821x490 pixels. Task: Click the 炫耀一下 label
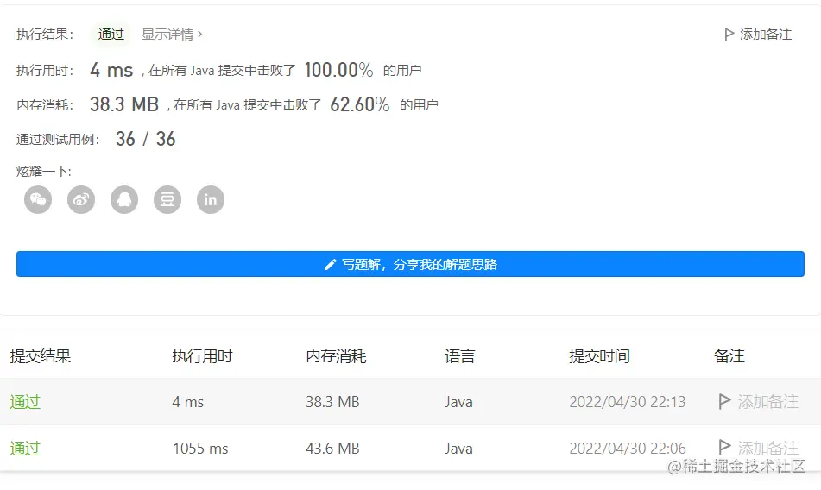pyautogui.click(x=44, y=171)
